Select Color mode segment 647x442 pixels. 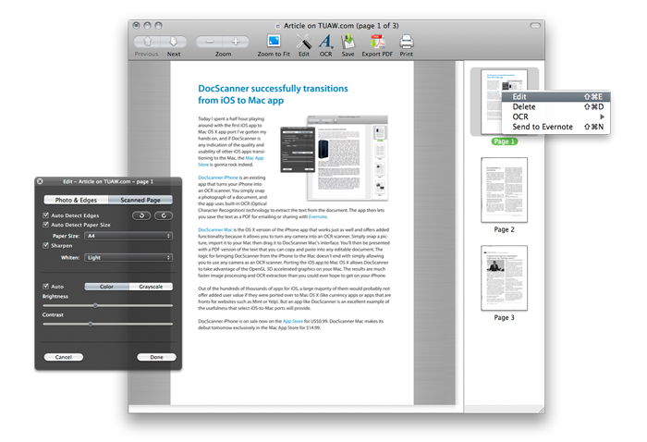pyautogui.click(x=107, y=287)
